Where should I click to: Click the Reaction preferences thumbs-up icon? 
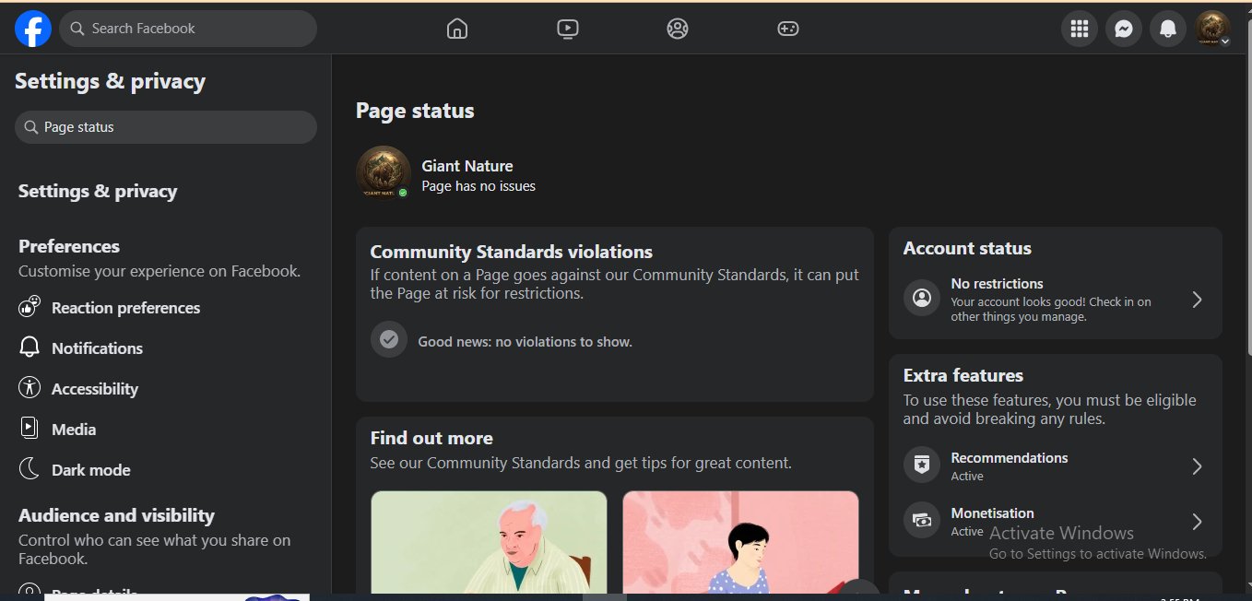pyautogui.click(x=30, y=307)
